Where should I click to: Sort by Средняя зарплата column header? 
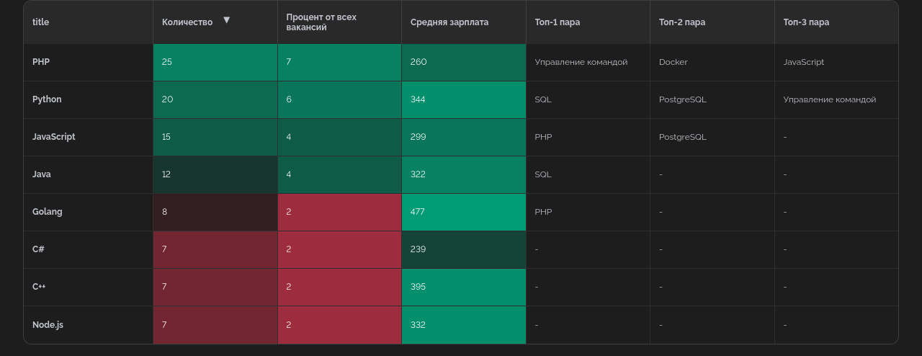[449, 22]
